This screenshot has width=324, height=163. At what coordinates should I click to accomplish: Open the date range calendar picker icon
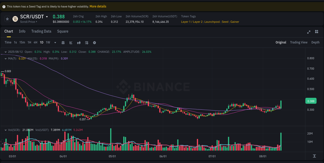tap(63, 42)
